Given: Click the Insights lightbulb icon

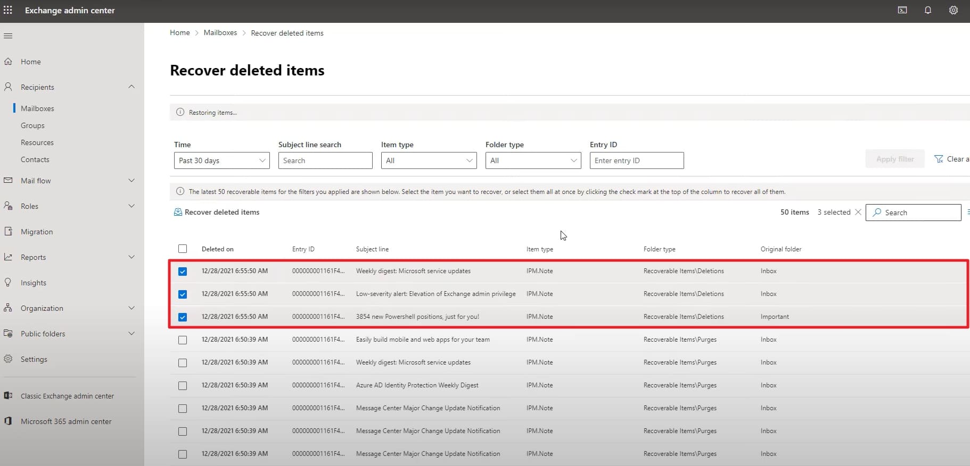Looking at the screenshot, I should click(8, 283).
